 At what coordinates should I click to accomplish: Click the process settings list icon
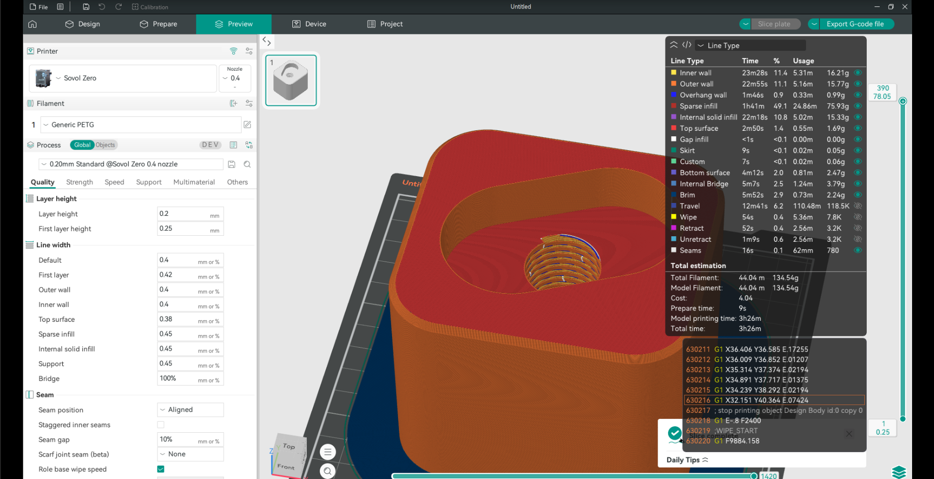pos(233,145)
